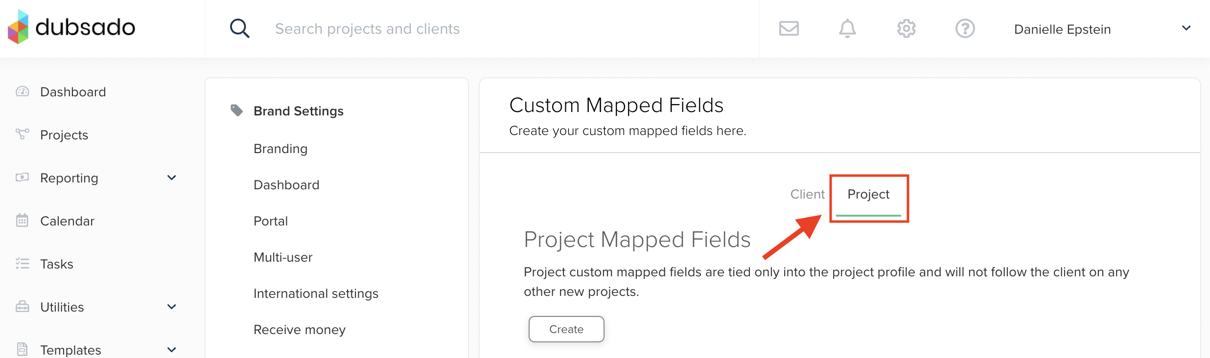Click the Tasks checklist icon
The width and height of the screenshot is (1210, 358).
tap(23, 264)
